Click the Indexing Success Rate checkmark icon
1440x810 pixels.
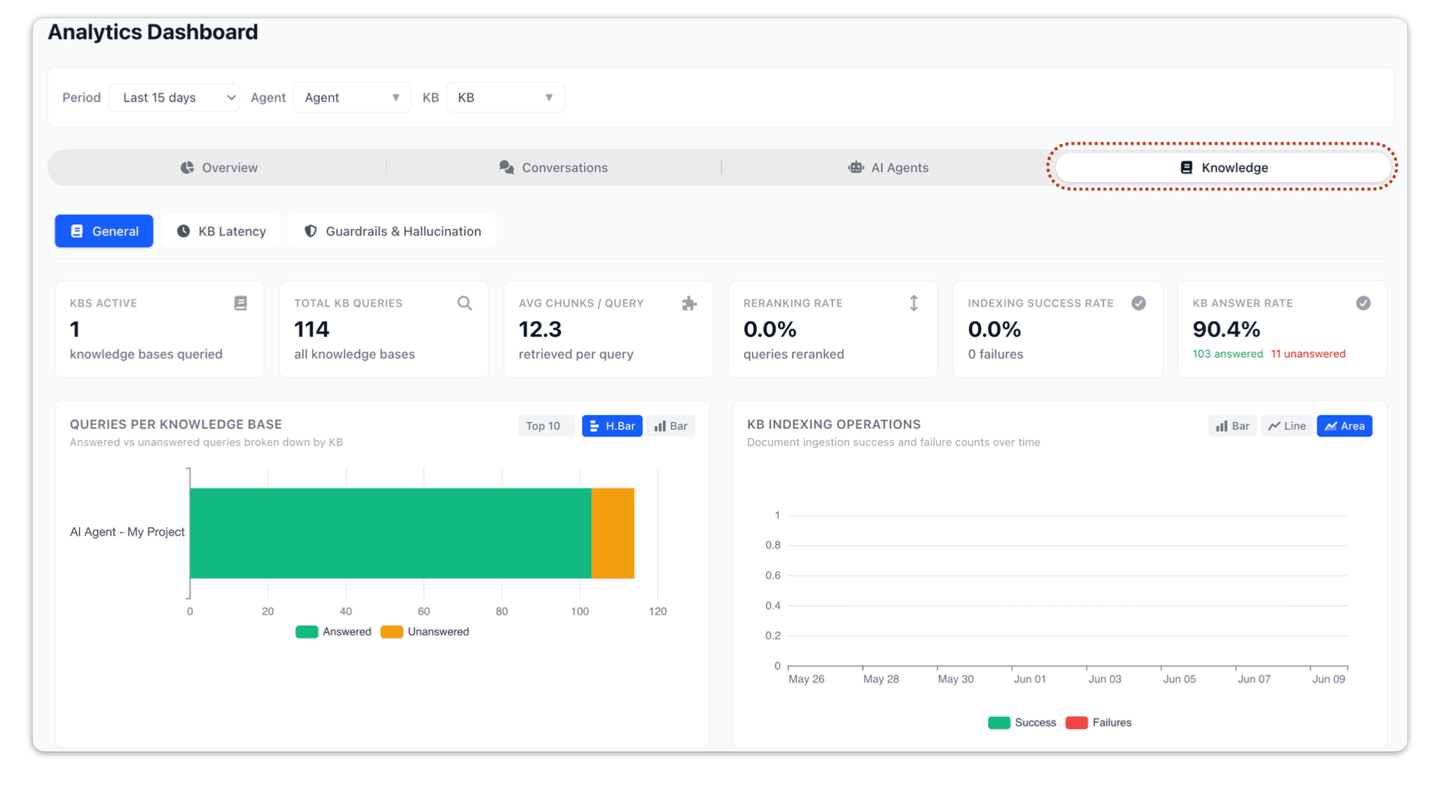[1138, 303]
